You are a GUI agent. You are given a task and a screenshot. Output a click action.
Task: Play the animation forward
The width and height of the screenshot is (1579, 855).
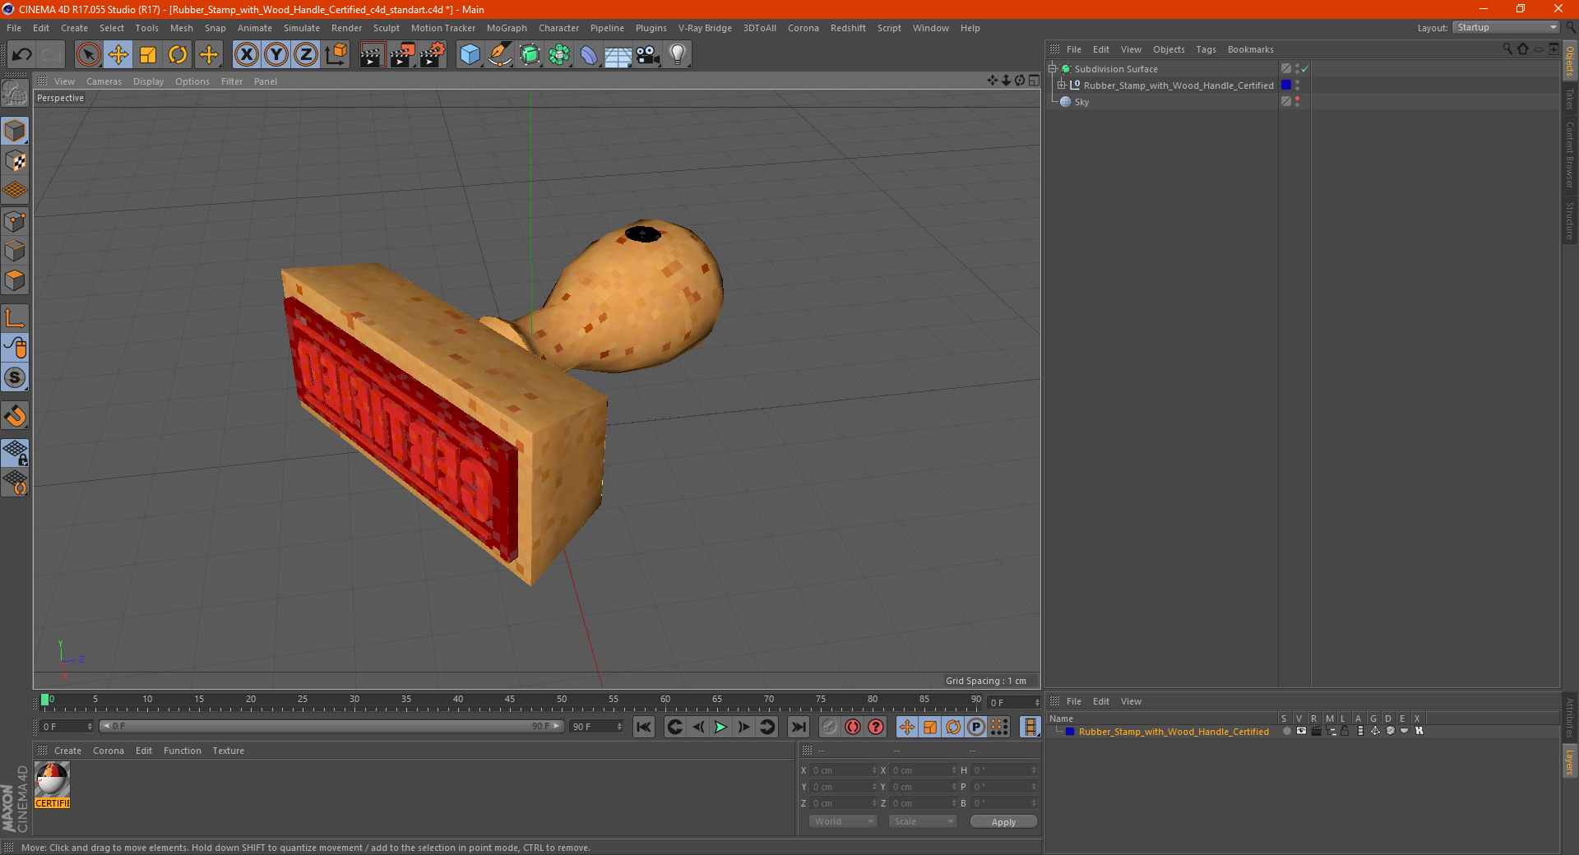(x=720, y=727)
